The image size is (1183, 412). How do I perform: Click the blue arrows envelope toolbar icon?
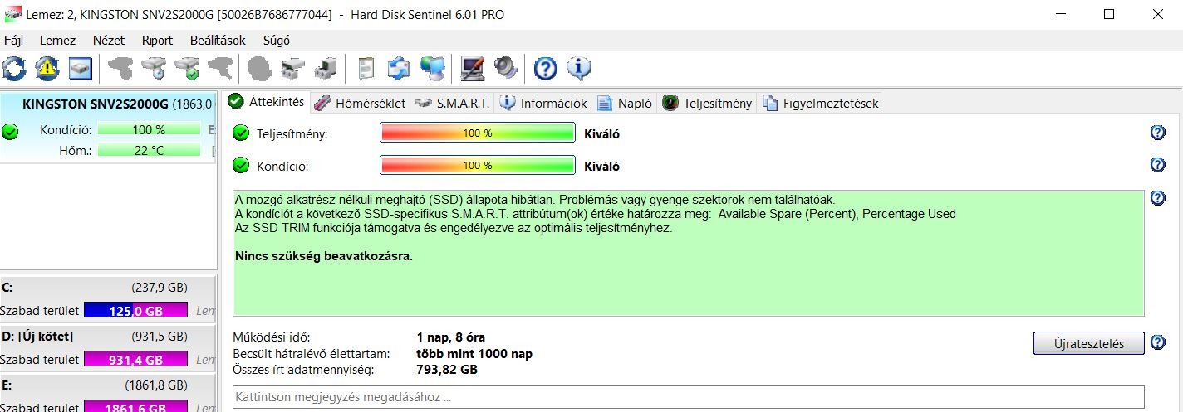(400, 68)
